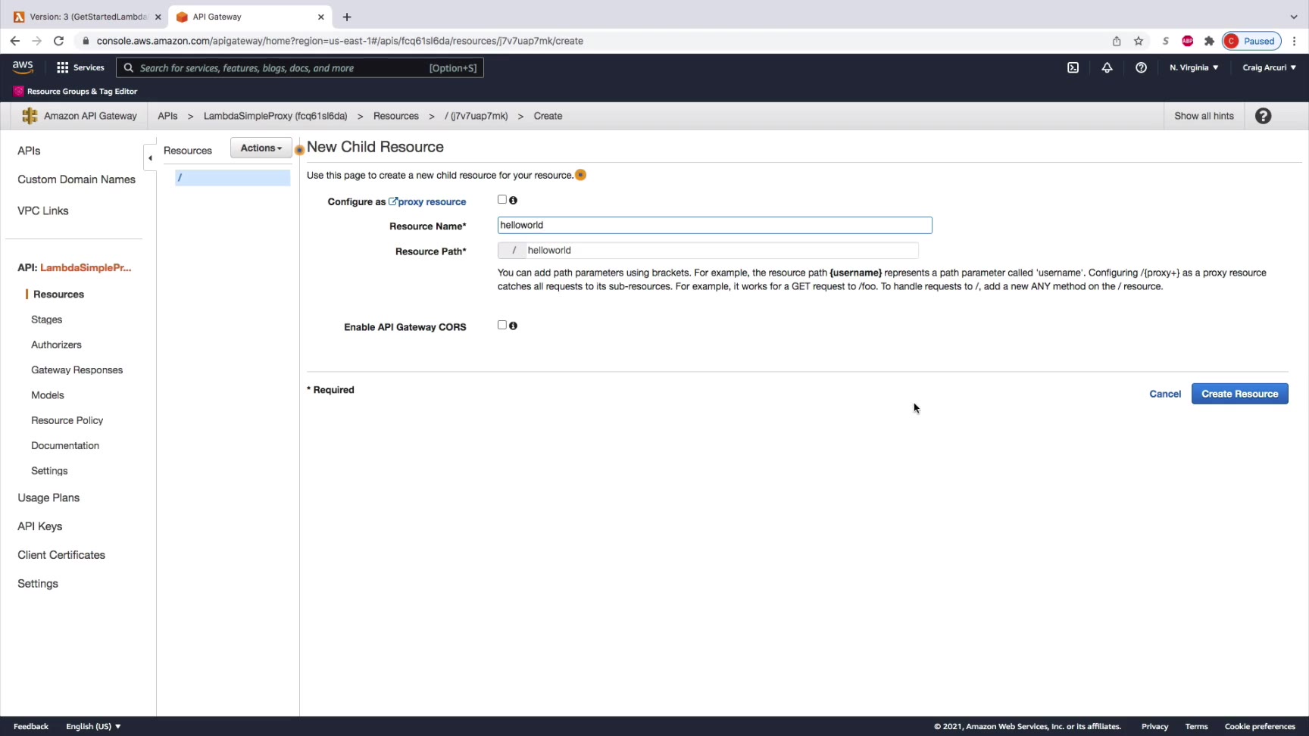Open the Craig Arcuri account menu
The width and height of the screenshot is (1309, 736).
click(x=1269, y=67)
